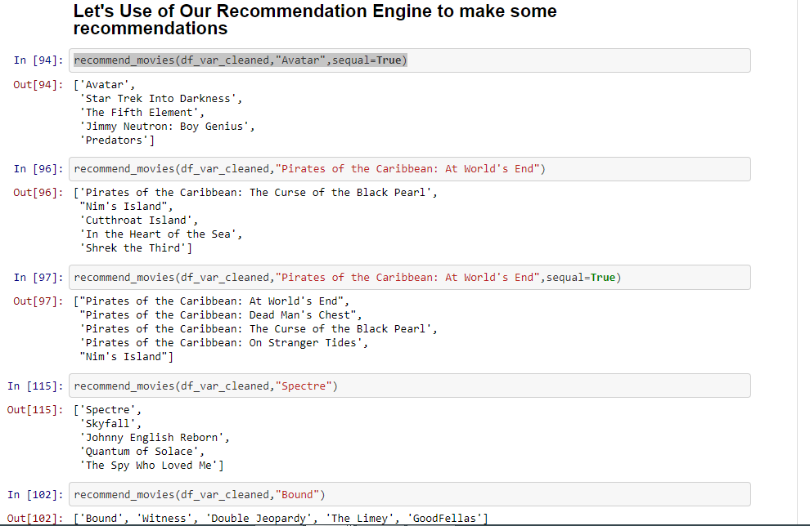Click 'Star Trek Into Darkness' output line

coord(160,99)
